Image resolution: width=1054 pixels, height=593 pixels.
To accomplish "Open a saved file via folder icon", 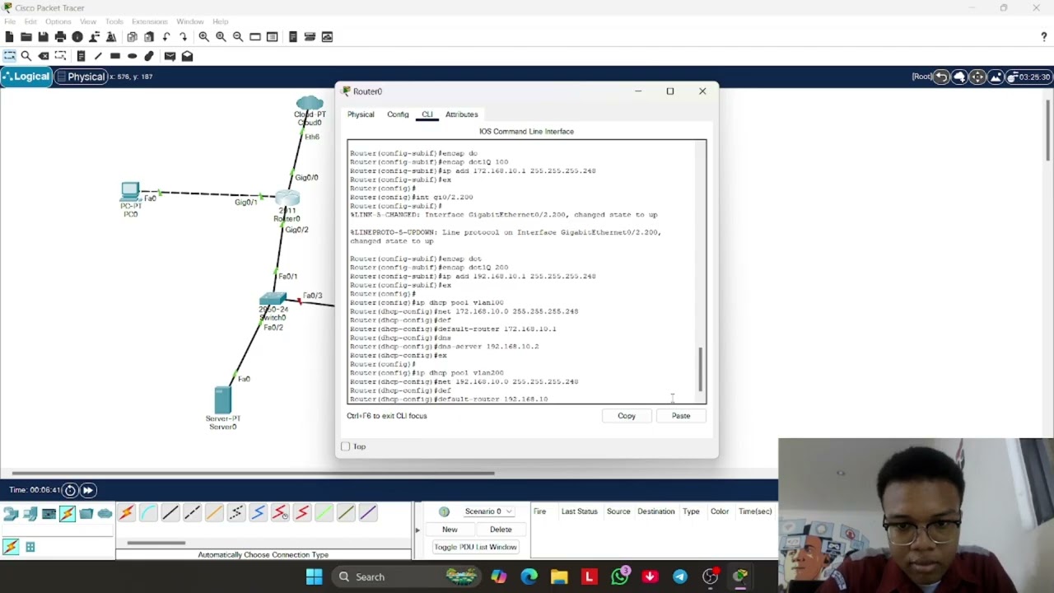I will coord(26,37).
